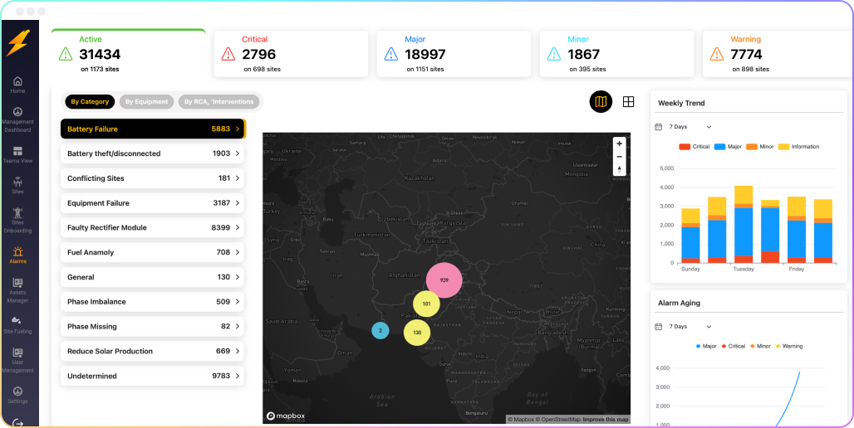Click the Major legend swatch in Alarm Aging
The height and width of the screenshot is (428, 854).
[698, 346]
